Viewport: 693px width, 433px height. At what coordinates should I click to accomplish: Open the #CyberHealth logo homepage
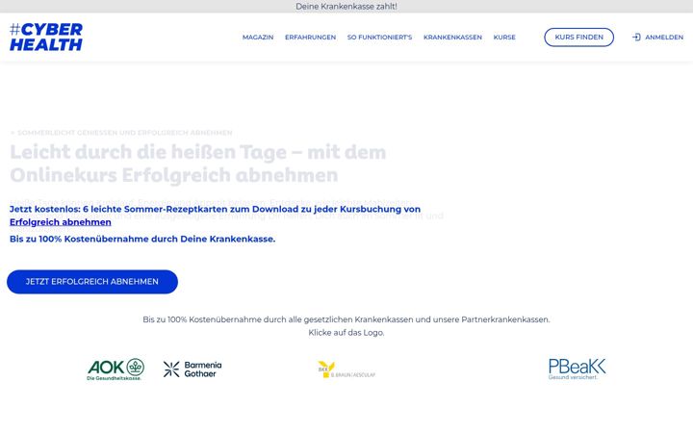click(46, 38)
